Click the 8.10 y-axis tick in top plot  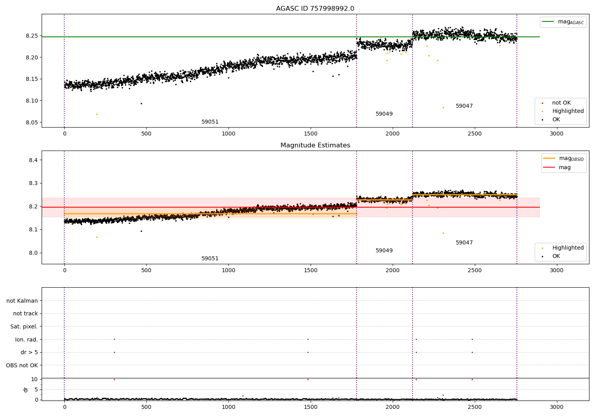(x=32, y=101)
